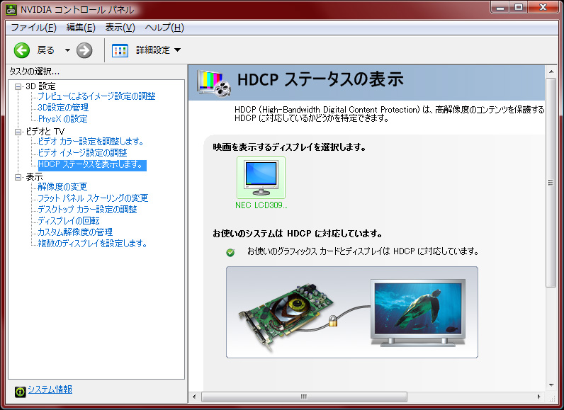The height and width of the screenshot is (410, 564).
Task: Open カスタム解像度の管理 task
Action: click(x=75, y=232)
